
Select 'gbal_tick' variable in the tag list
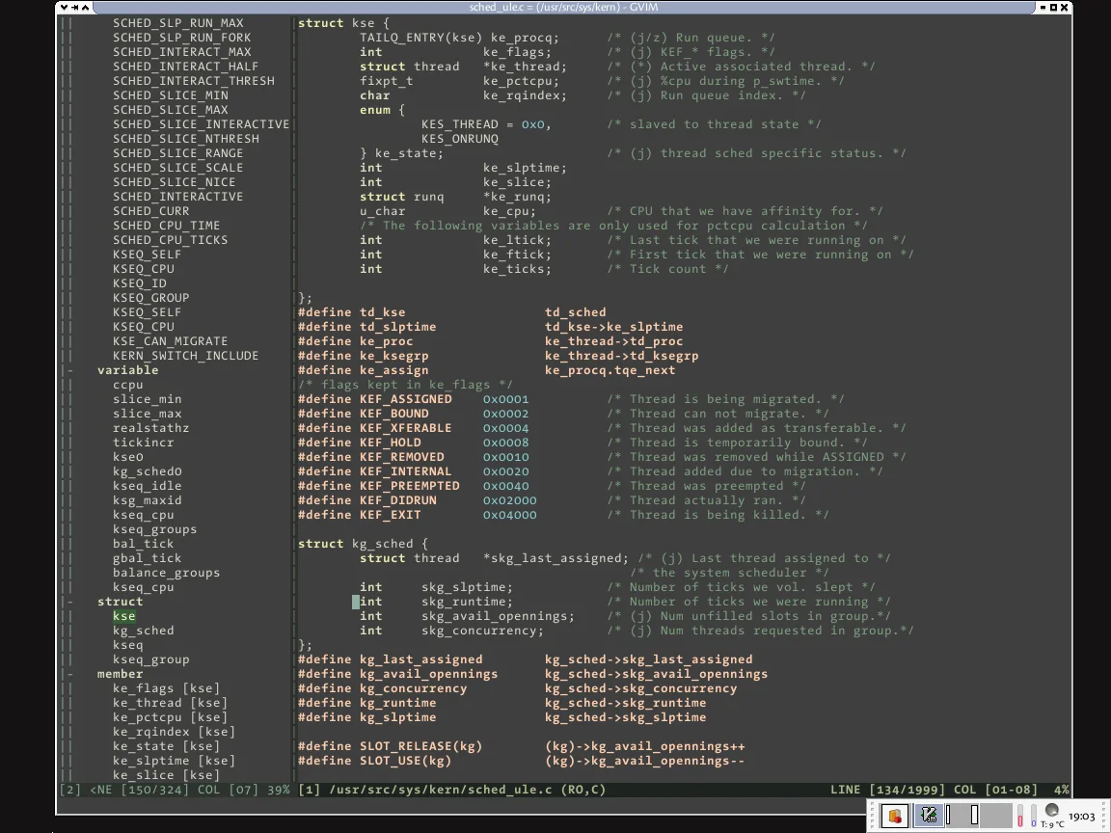147,558
